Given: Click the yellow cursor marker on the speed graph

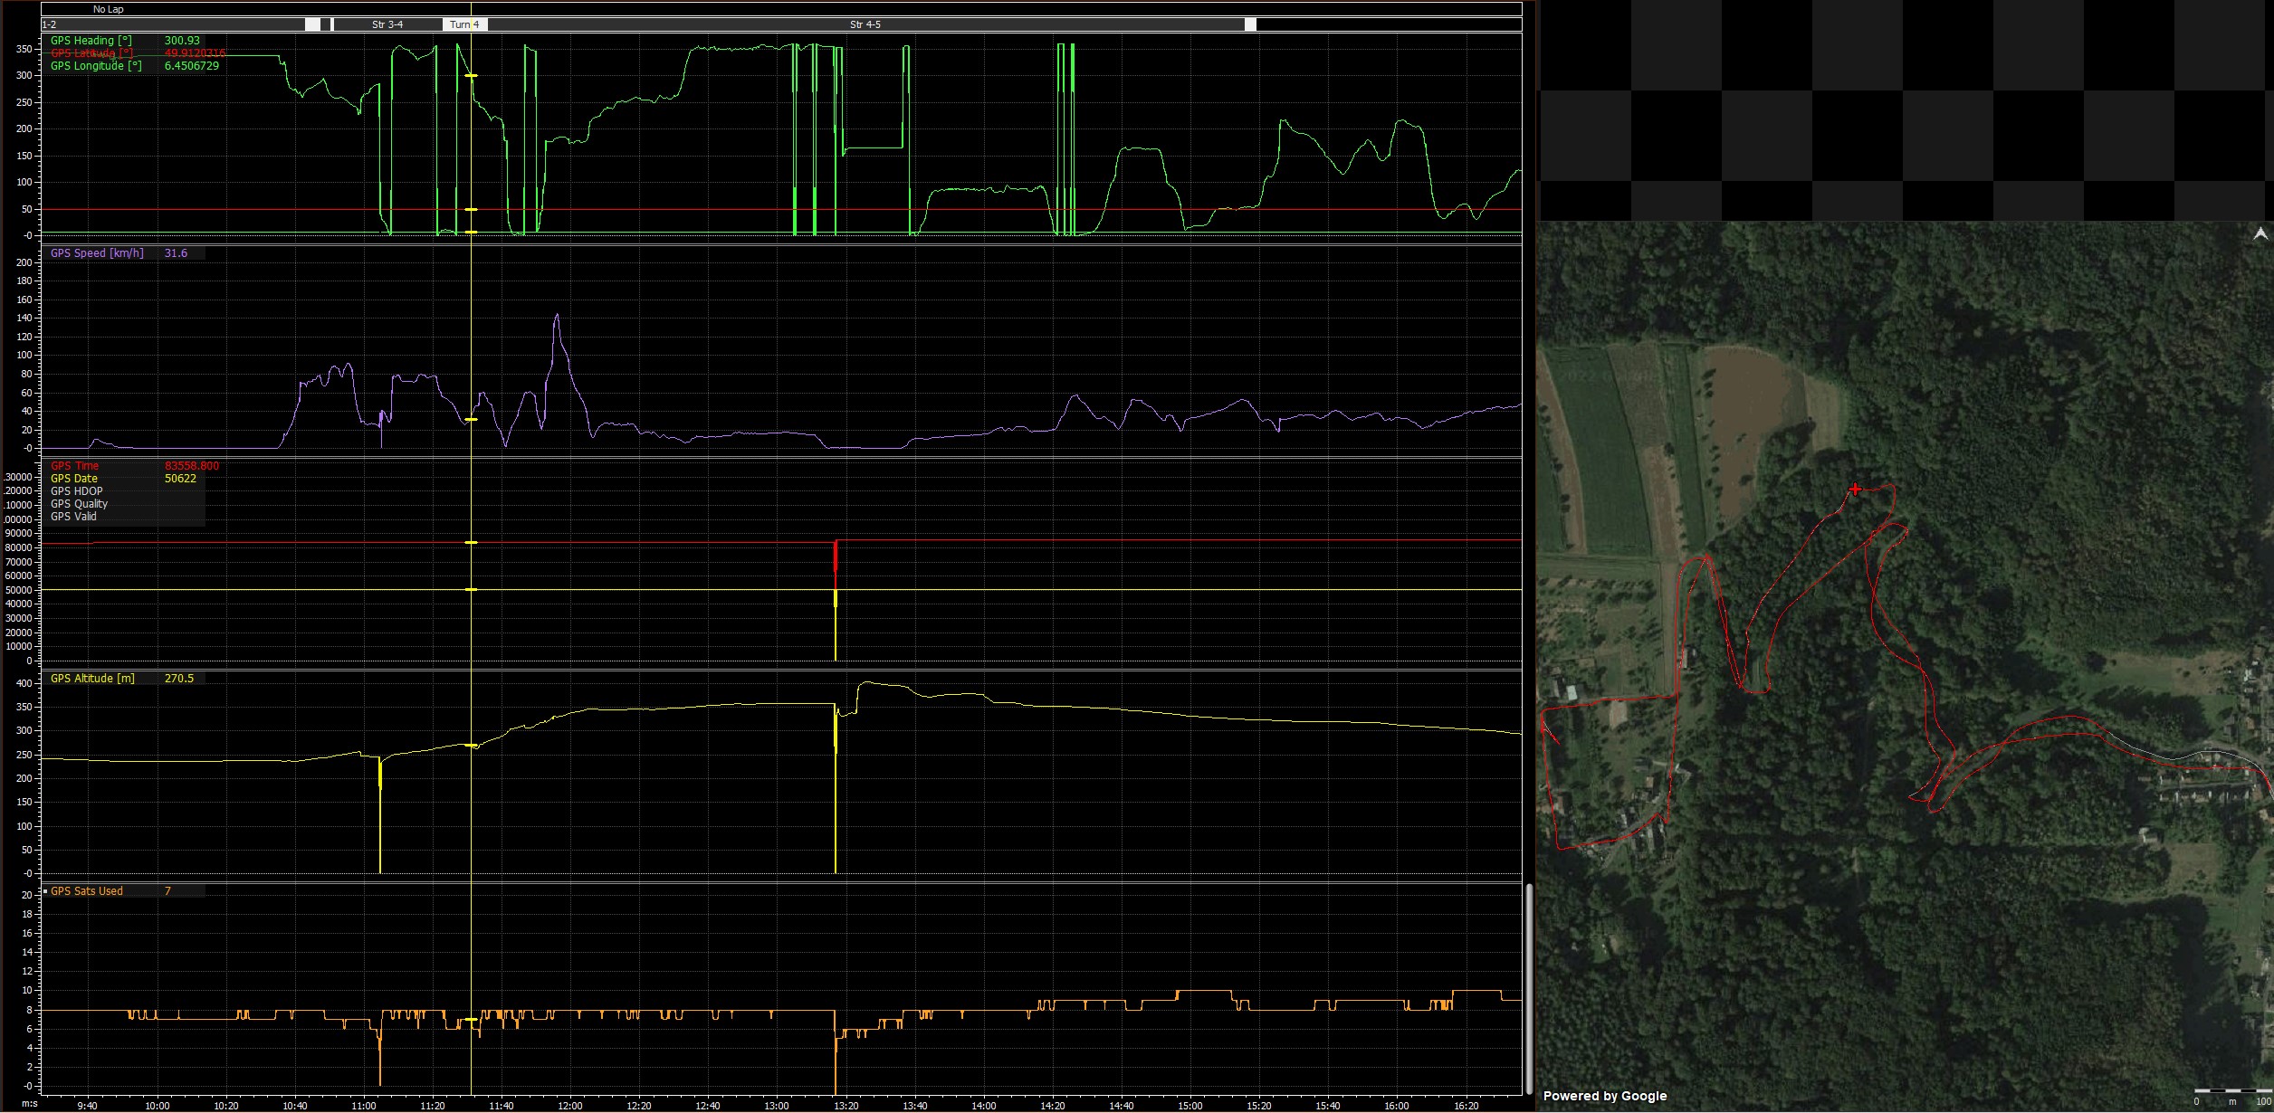Looking at the screenshot, I should pyautogui.click(x=472, y=420).
